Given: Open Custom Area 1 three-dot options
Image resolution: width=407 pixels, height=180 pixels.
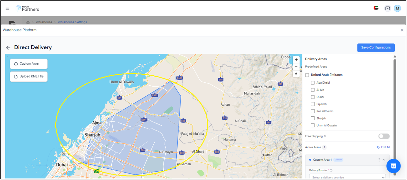Looking at the screenshot, I should (x=379, y=160).
